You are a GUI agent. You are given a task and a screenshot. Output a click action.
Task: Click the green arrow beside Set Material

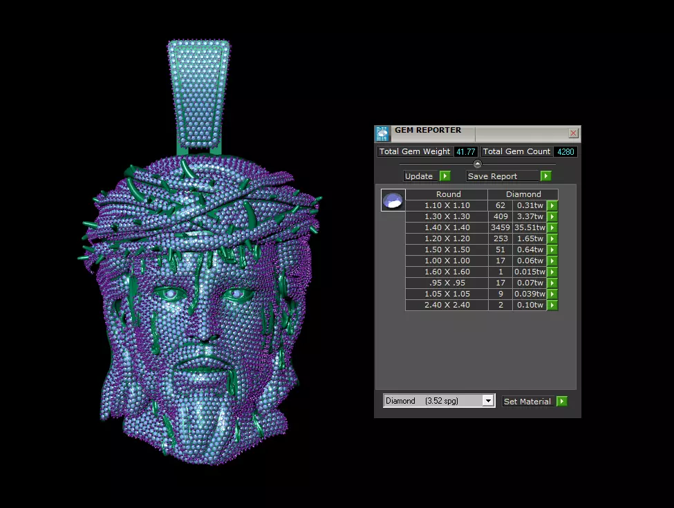point(562,402)
